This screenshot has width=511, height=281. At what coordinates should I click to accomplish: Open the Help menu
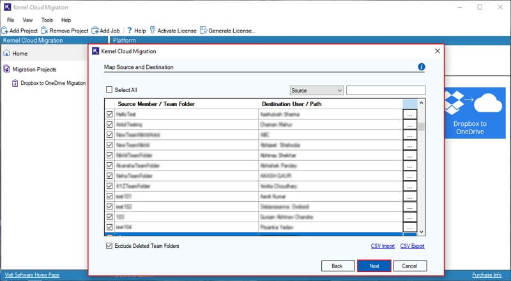66,20
